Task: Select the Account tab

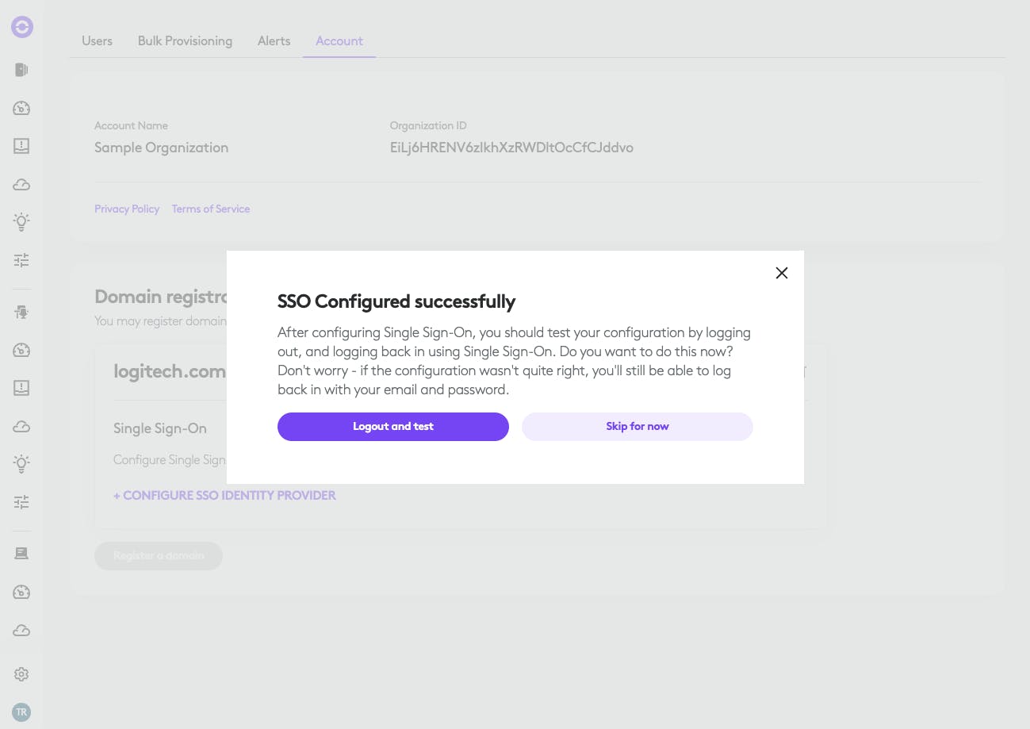Action: coord(339,41)
